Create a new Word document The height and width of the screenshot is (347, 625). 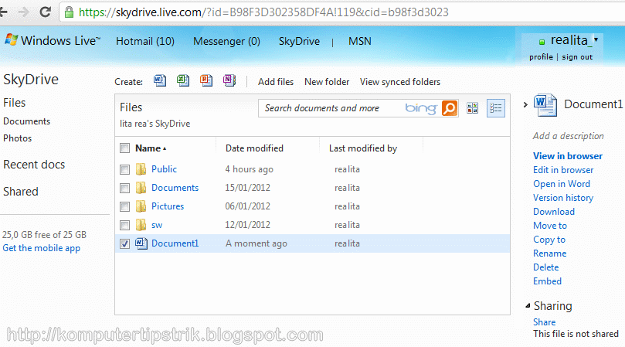tap(160, 80)
